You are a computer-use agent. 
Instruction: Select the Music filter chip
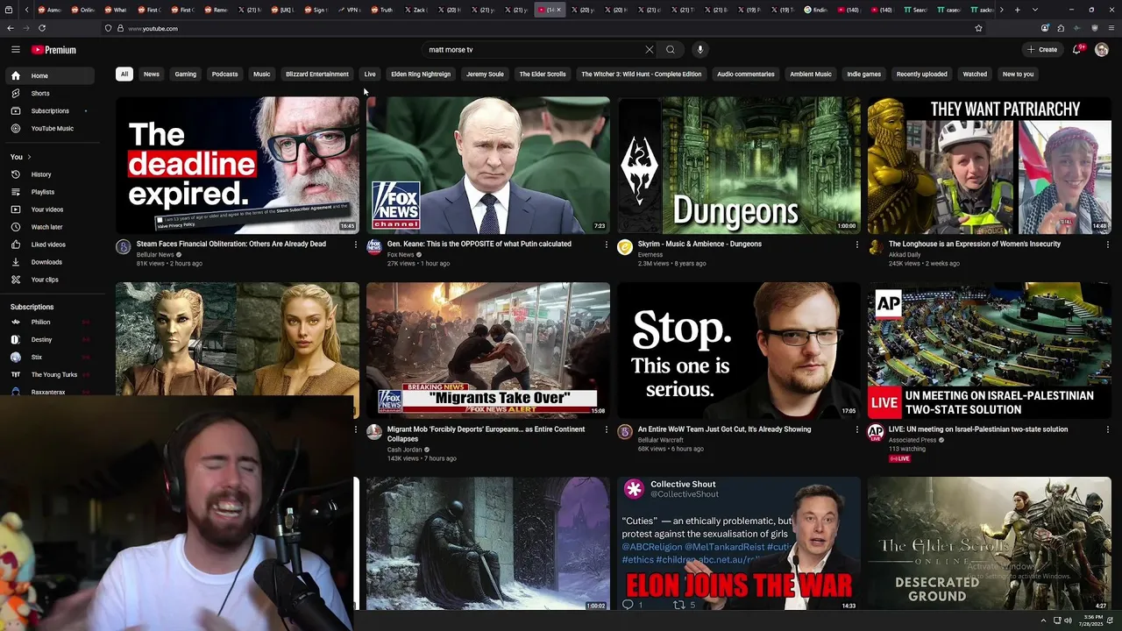262,74
